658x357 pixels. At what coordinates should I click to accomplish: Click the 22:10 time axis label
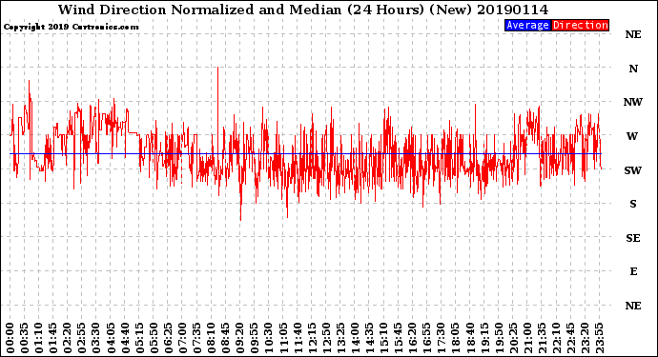point(556,338)
